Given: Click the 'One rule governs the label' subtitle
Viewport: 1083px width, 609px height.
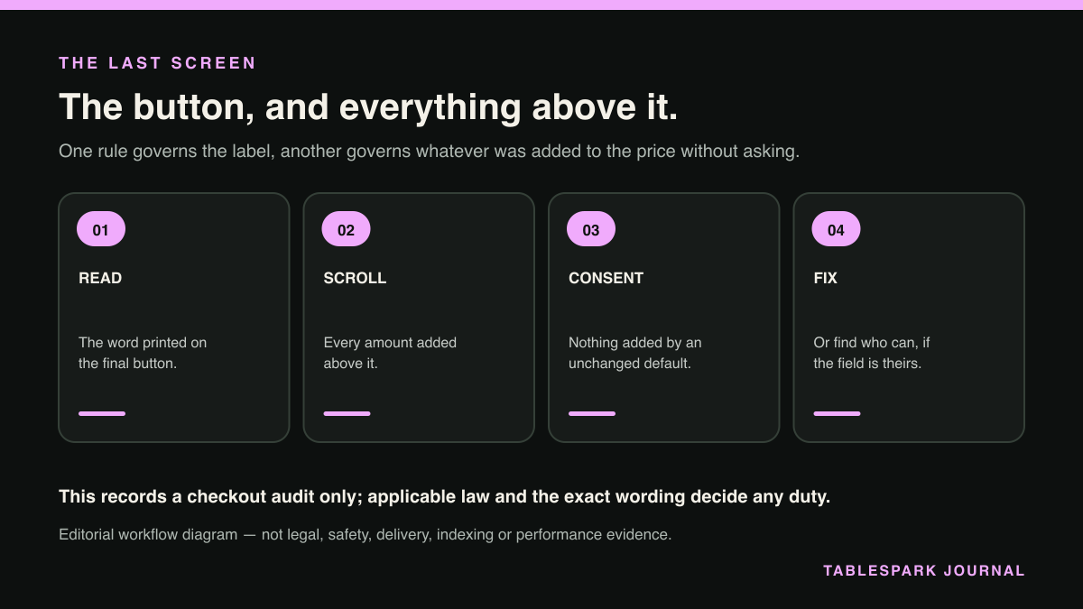Looking at the screenshot, I should coord(430,152).
